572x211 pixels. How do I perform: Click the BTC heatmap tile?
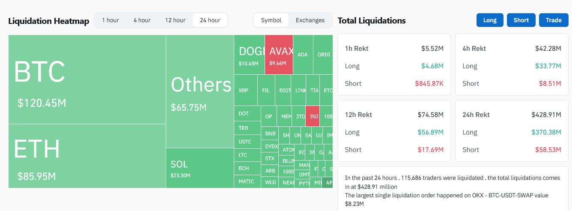(x=87, y=79)
